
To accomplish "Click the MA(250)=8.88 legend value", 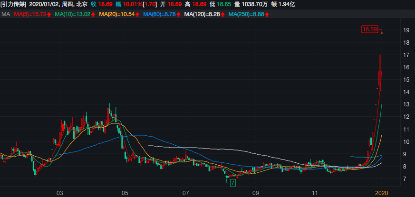I will tap(246, 15).
